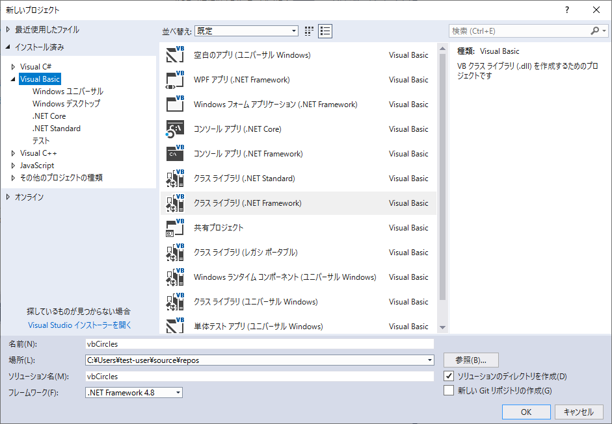Click the .NET Framework console app icon

click(175, 153)
